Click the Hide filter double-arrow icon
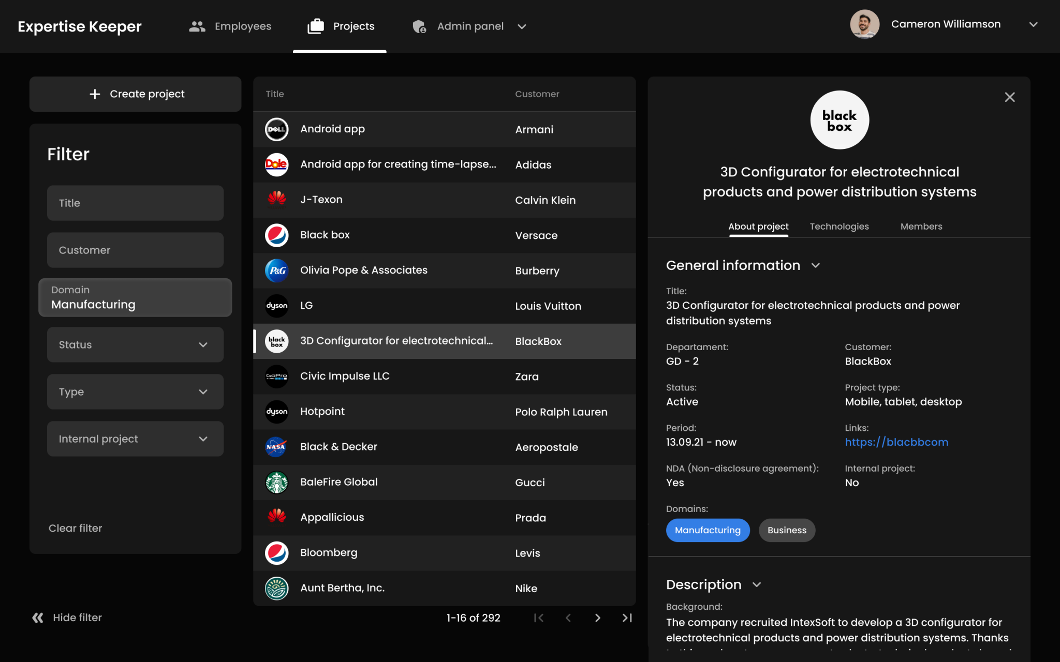 click(38, 618)
